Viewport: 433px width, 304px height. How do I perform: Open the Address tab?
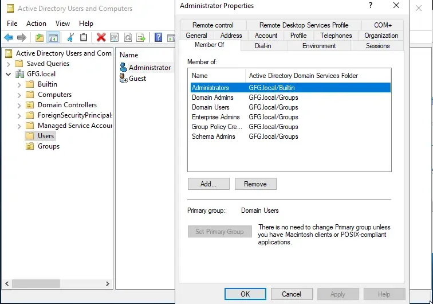tap(231, 36)
